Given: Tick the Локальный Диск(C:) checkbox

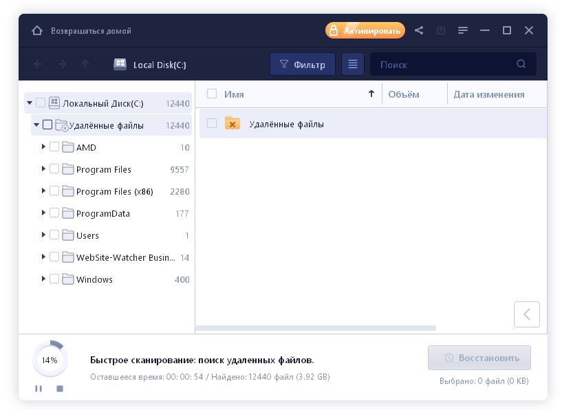Looking at the screenshot, I should [41, 102].
